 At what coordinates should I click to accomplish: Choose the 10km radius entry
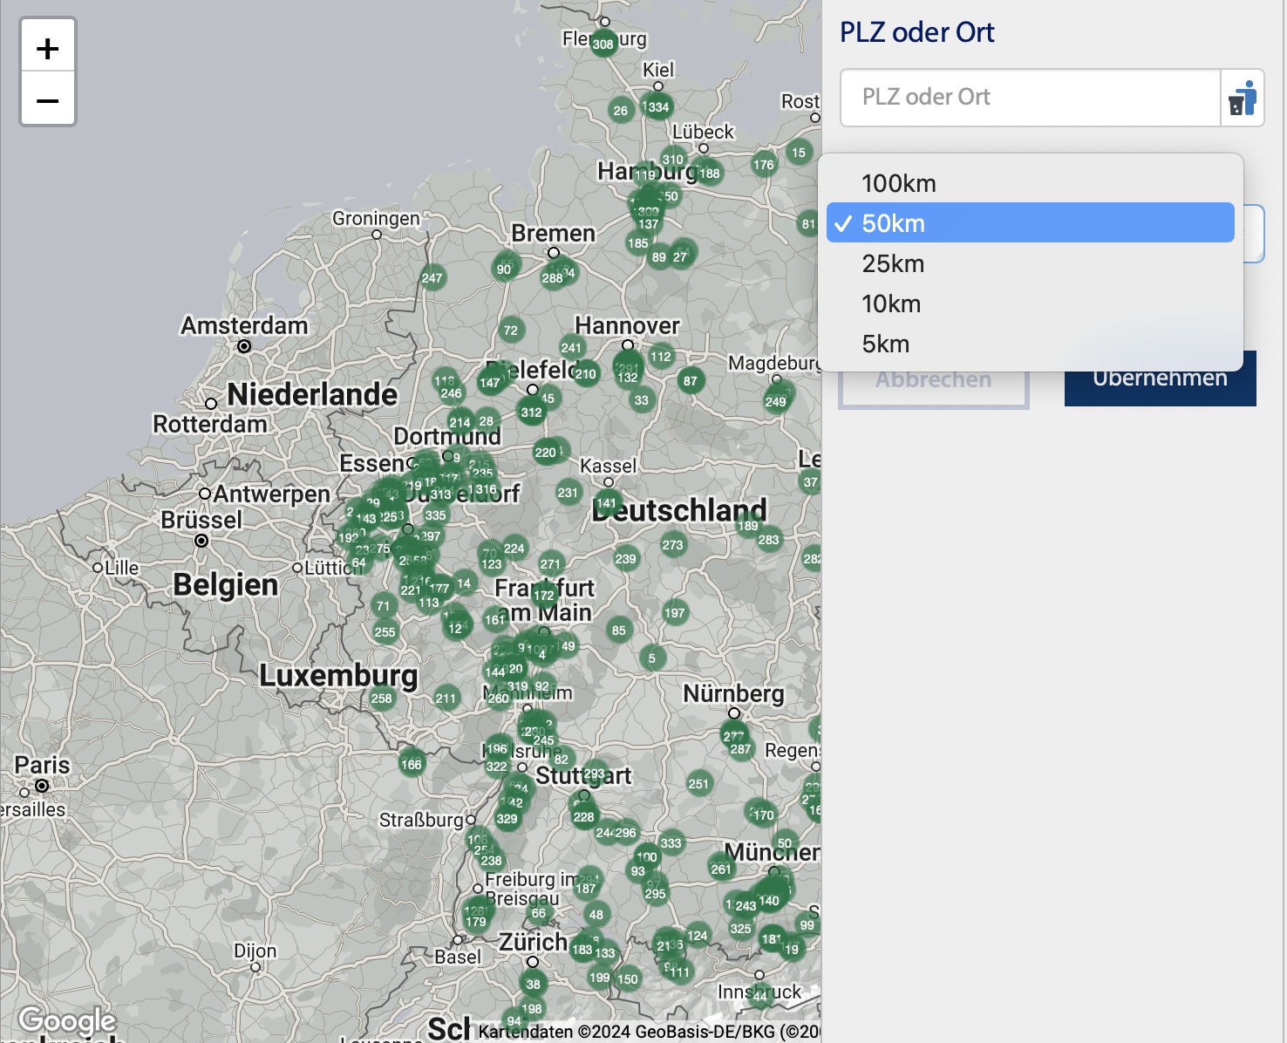891,303
